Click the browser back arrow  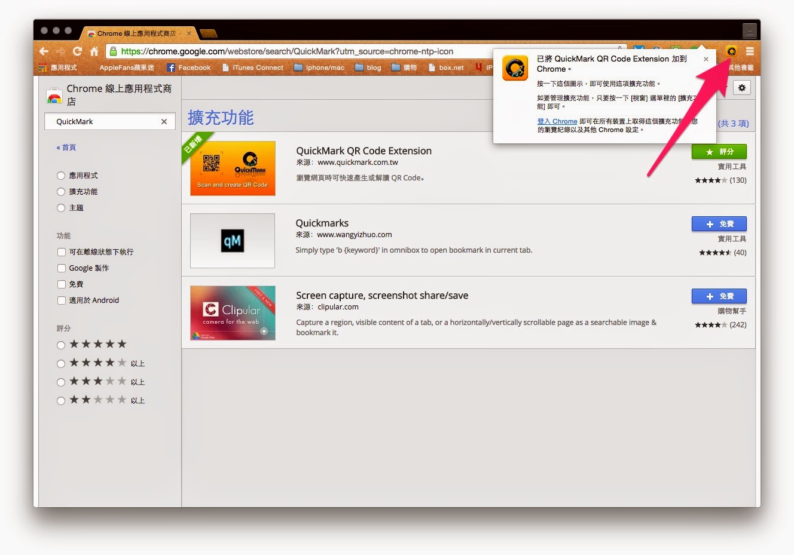pos(44,51)
